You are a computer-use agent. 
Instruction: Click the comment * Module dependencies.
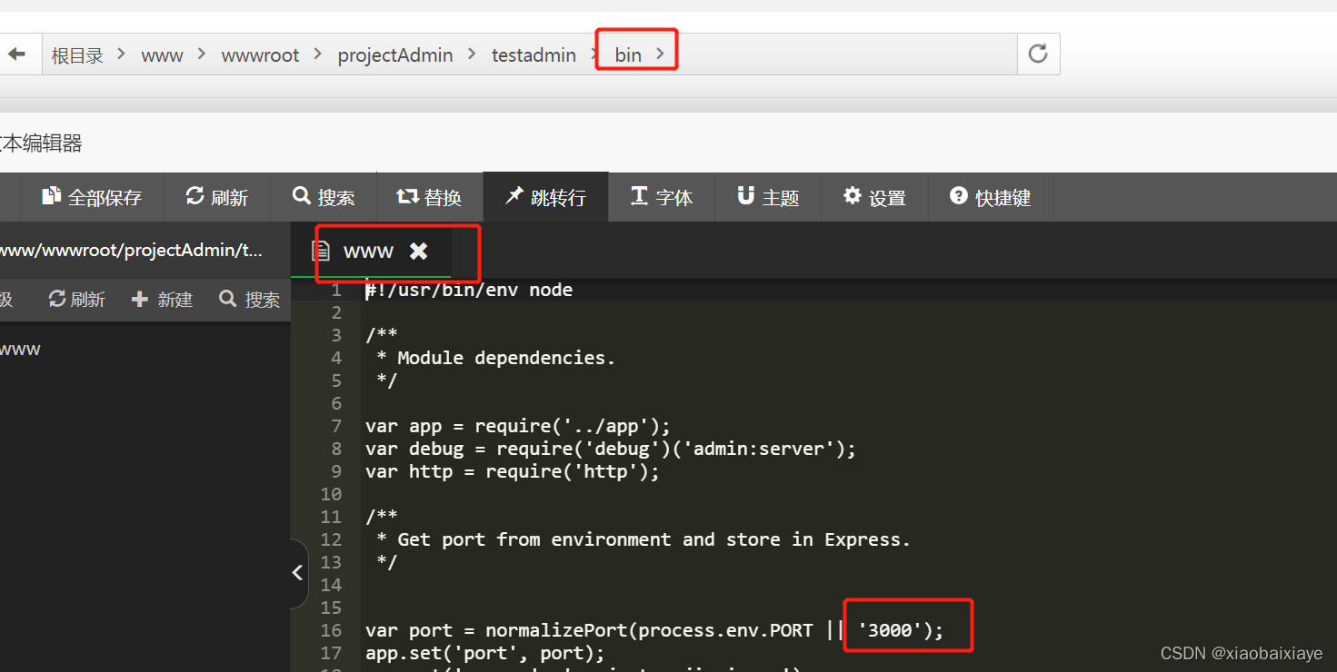(x=496, y=358)
